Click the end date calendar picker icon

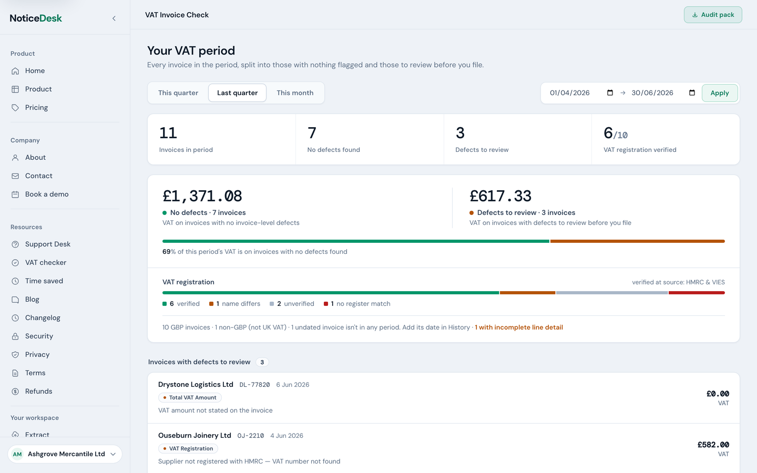pos(692,93)
